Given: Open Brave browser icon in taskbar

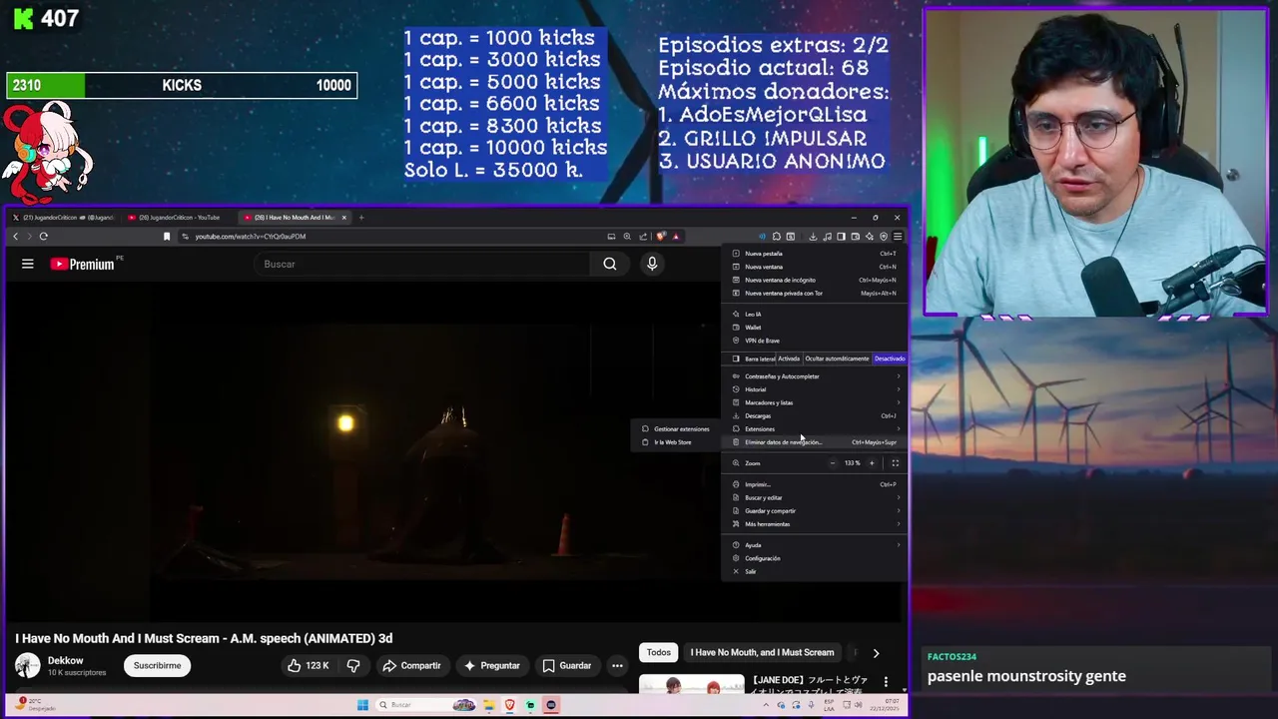Looking at the screenshot, I should tap(509, 705).
